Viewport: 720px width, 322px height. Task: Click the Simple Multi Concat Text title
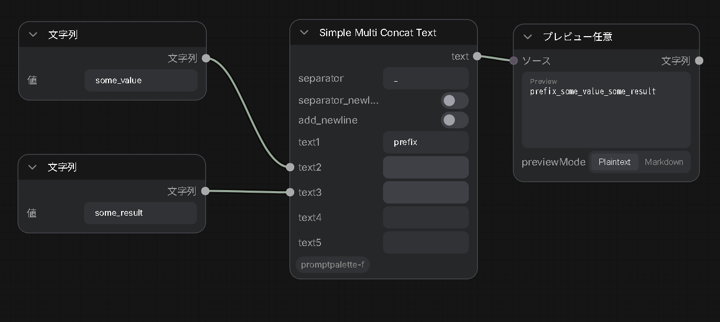(378, 32)
